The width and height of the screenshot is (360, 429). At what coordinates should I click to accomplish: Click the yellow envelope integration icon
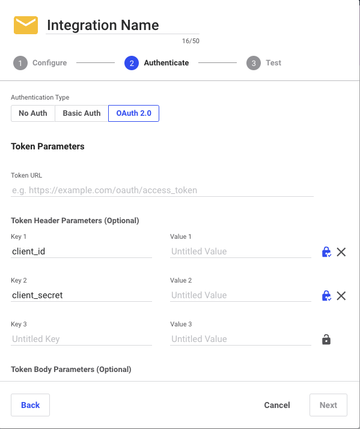[x=26, y=25]
